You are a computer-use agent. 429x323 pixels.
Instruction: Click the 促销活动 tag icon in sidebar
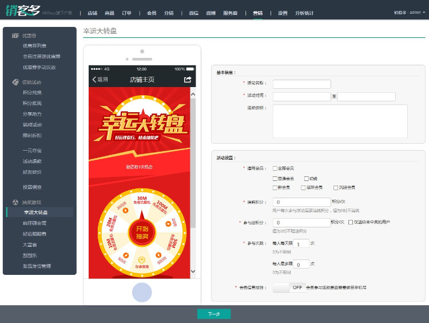click(x=15, y=82)
